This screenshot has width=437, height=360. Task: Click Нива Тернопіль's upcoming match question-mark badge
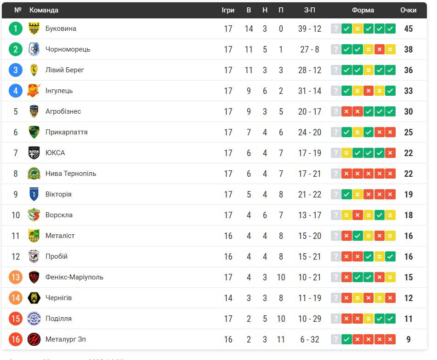336,174
